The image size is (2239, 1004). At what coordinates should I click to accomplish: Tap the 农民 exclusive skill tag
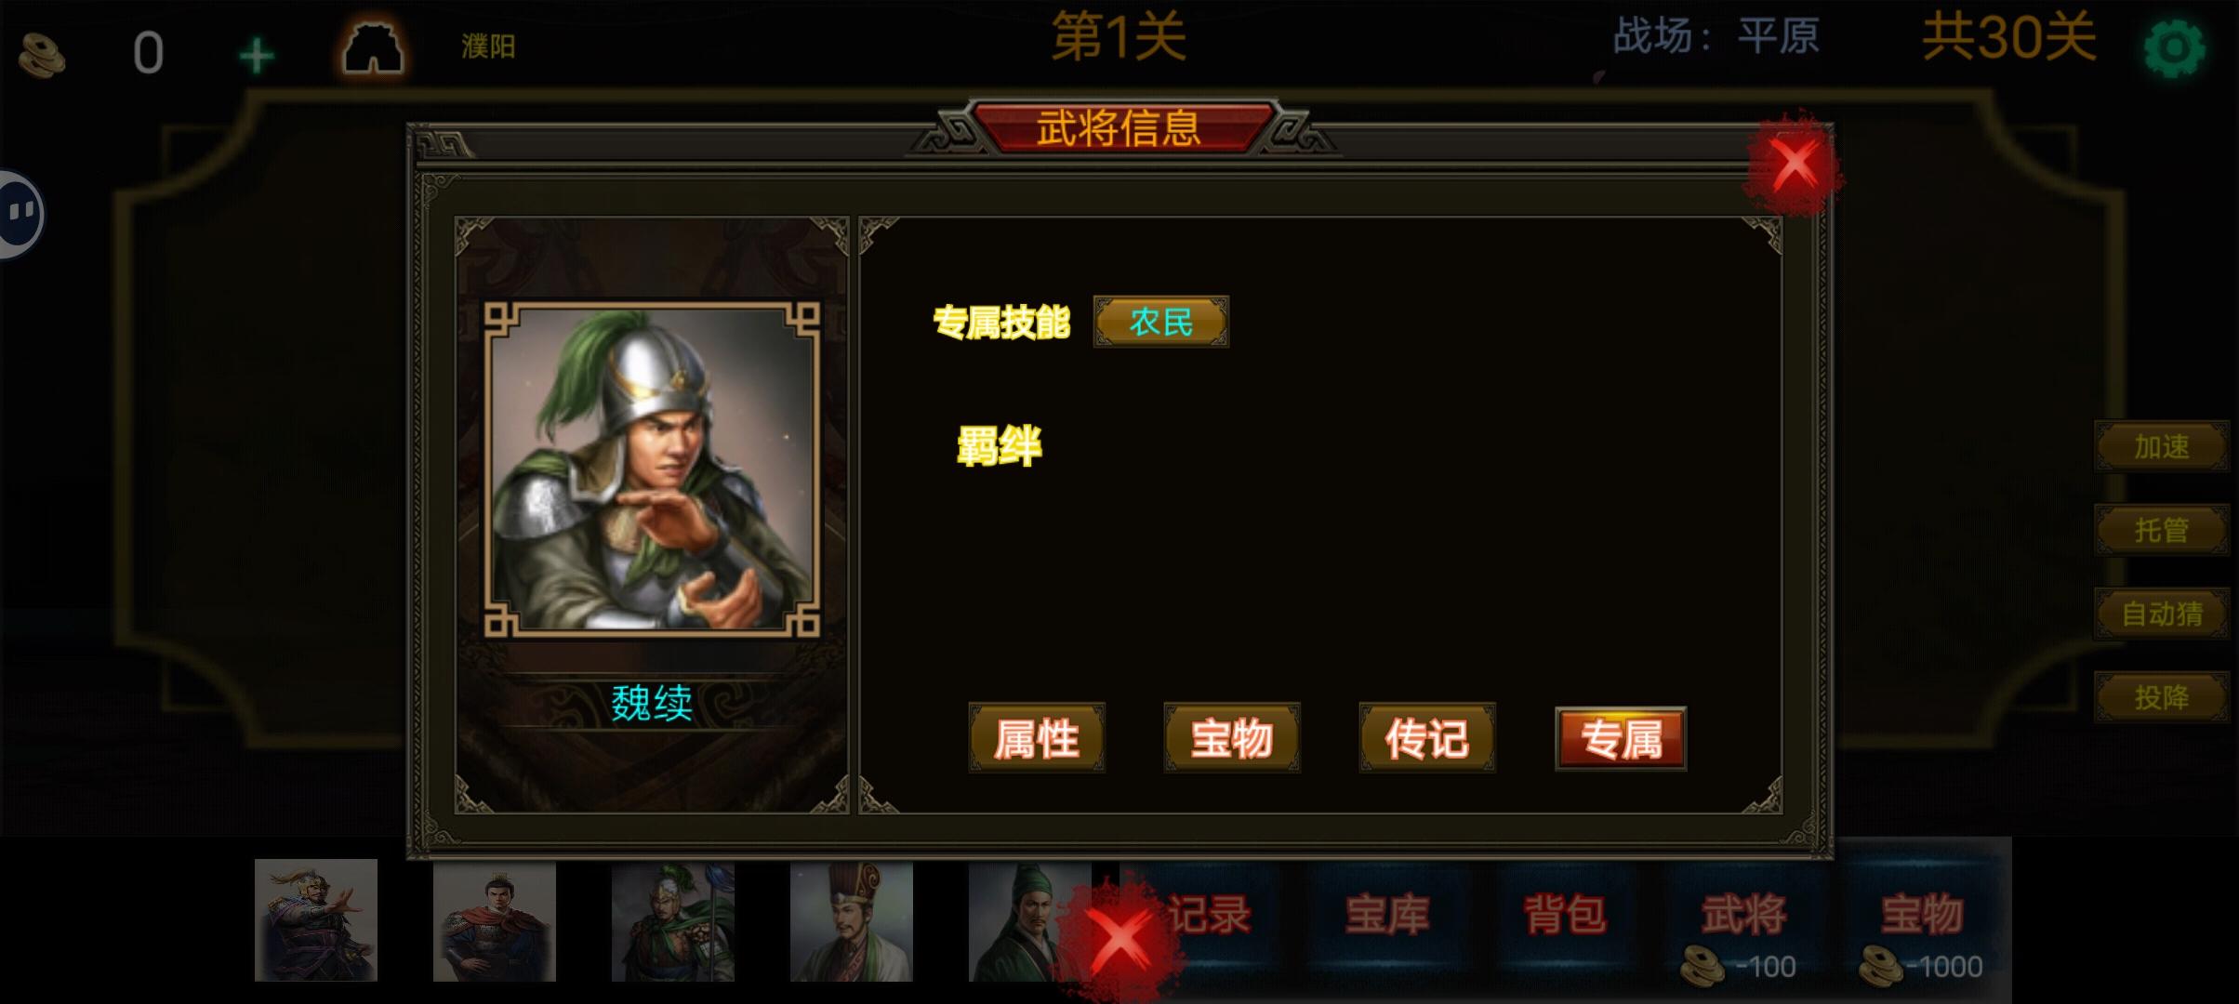(1161, 322)
